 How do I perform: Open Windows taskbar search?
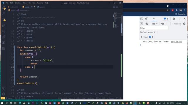pyautogui.click(x=6, y=103)
